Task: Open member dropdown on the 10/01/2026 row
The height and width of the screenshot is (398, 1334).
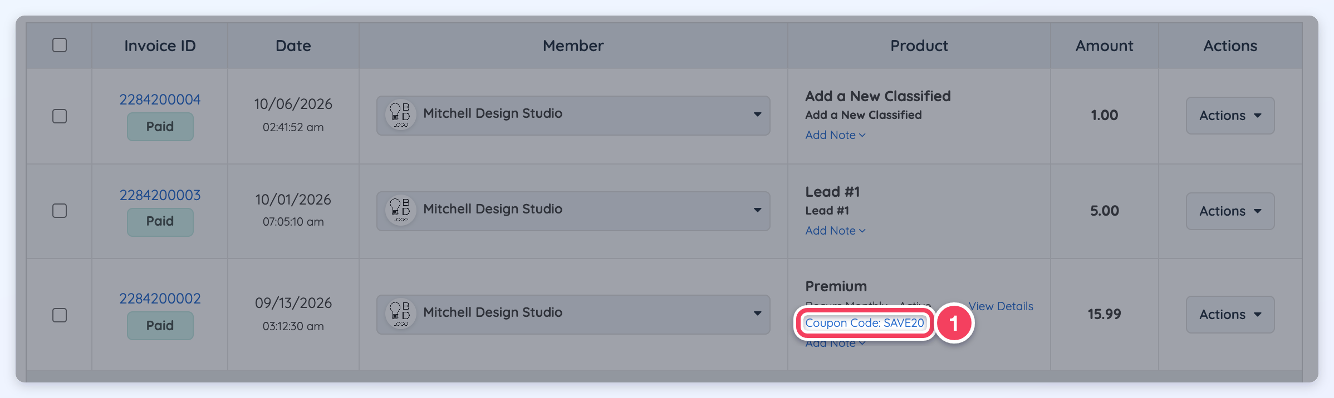Action: coord(573,211)
